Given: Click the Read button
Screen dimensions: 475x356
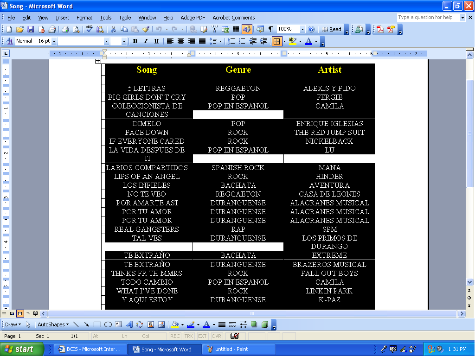Looking at the screenshot, I should [332, 29].
